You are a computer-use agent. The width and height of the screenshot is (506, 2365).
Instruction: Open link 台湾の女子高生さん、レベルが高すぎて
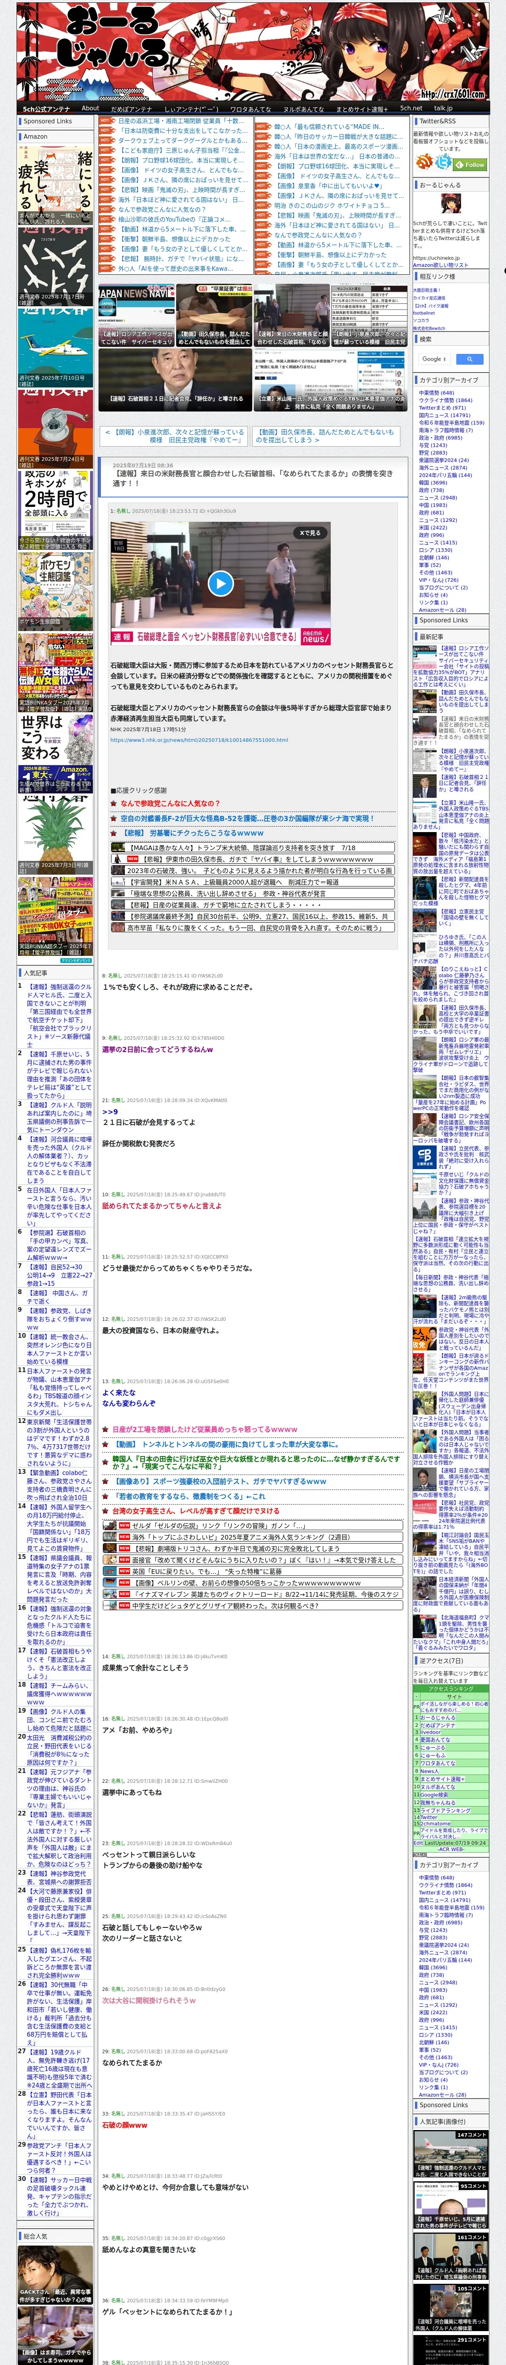coord(195,1510)
